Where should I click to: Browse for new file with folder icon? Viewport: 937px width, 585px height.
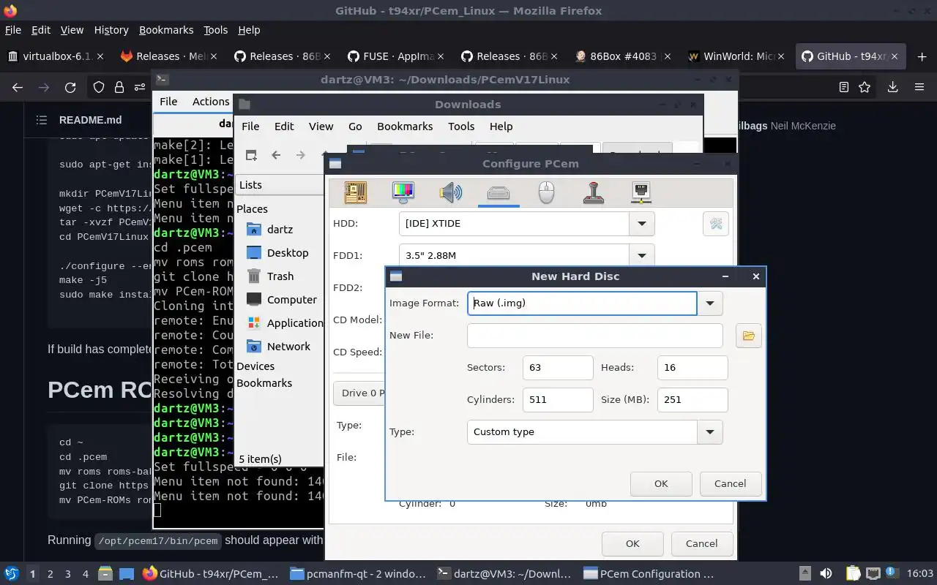point(748,336)
